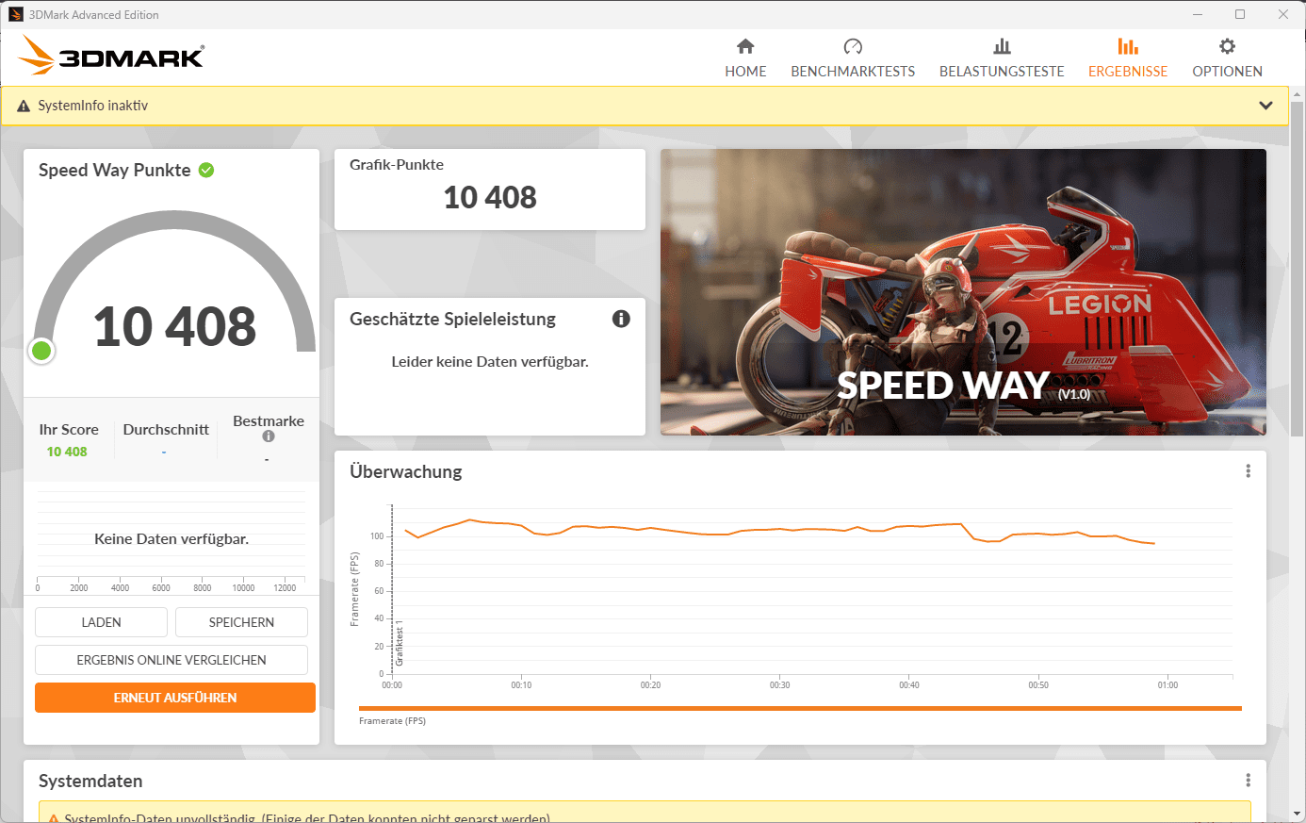Open the Systemdaten three-dot menu
Viewport: 1306px width, 823px height.
click(1248, 781)
